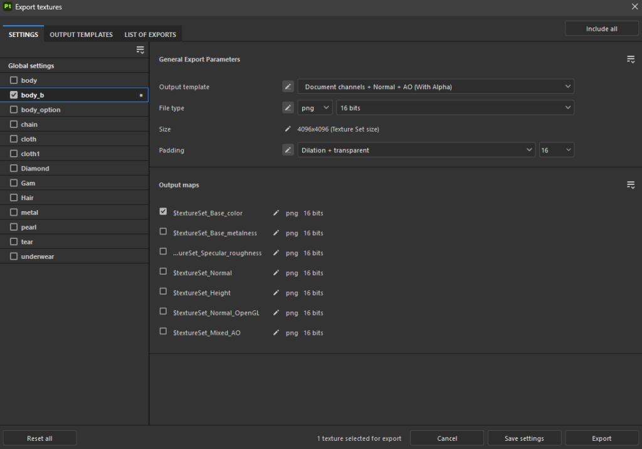Image resolution: width=642 pixels, height=449 pixels.
Task: Check the $textureSet_Mixed_AO output map
Action: [163, 331]
